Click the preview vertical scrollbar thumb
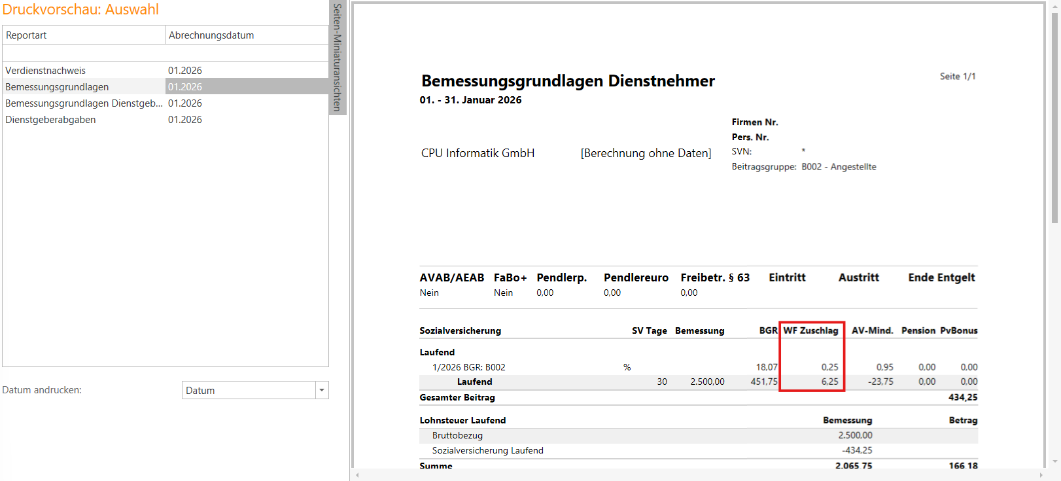The height and width of the screenshot is (481, 1061). point(1054,116)
